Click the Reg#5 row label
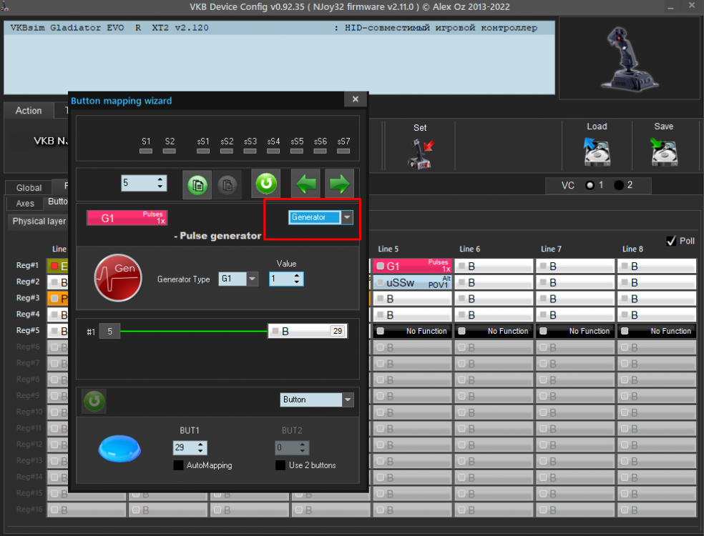 (27, 330)
